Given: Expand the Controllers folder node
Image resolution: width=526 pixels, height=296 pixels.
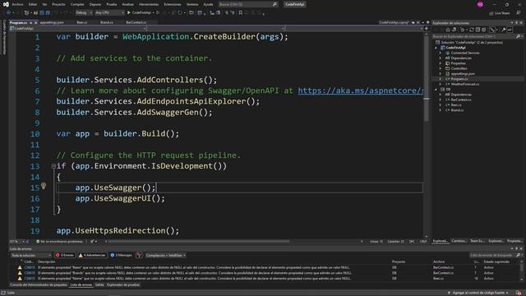Looking at the screenshot, I should (441, 68).
